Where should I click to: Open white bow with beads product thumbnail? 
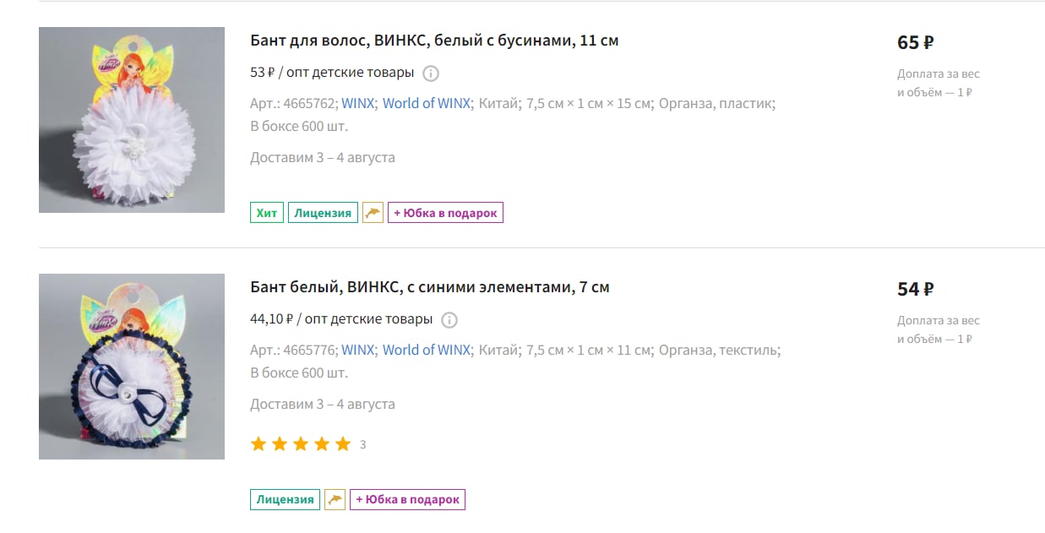132,120
